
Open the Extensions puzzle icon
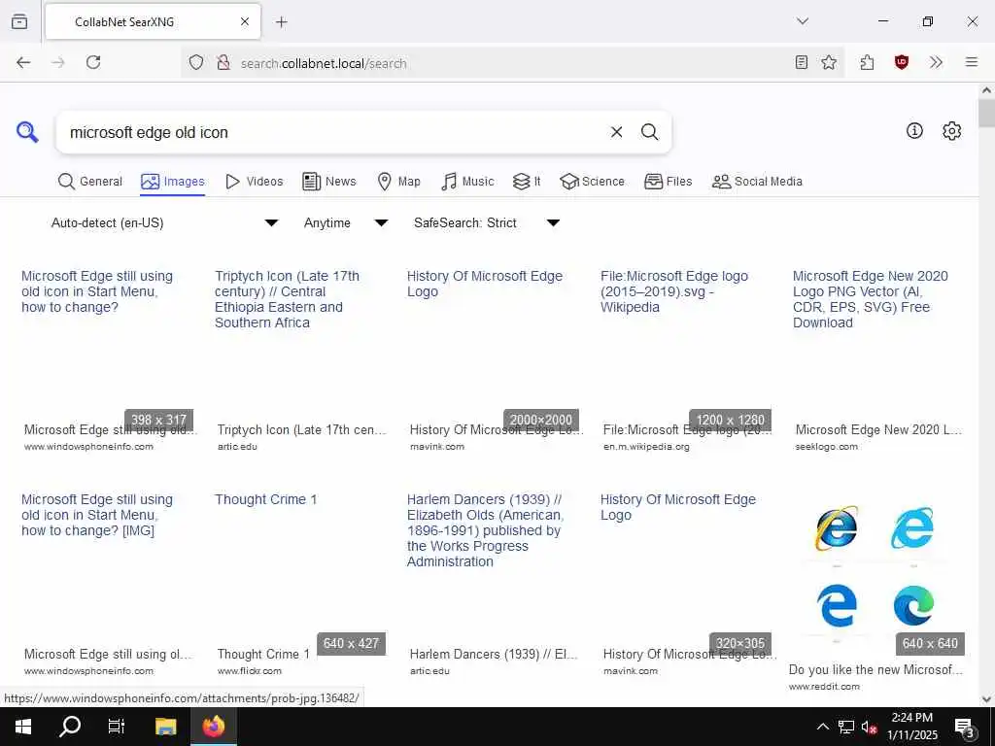868,62
